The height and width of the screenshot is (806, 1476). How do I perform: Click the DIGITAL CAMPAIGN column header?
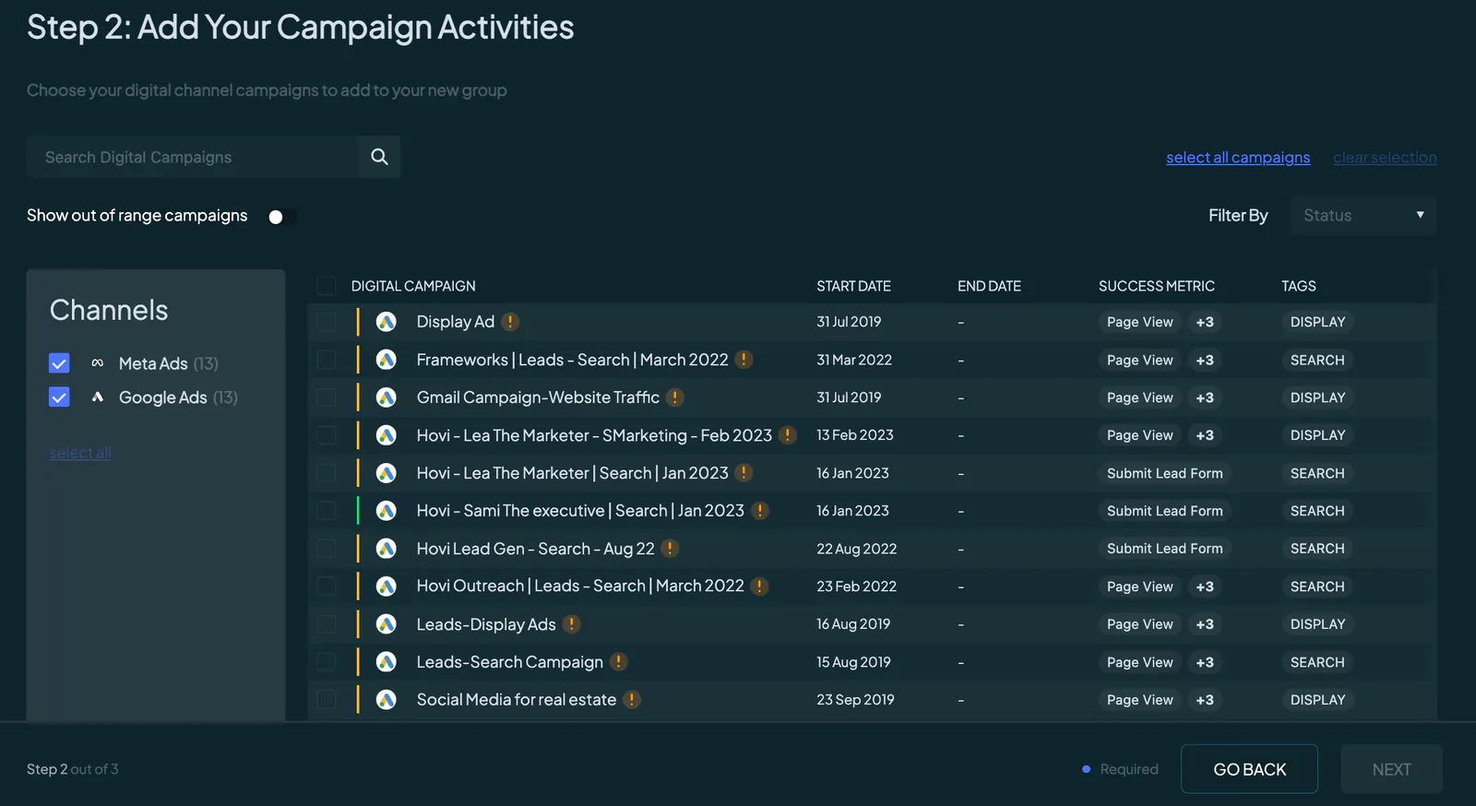point(413,286)
